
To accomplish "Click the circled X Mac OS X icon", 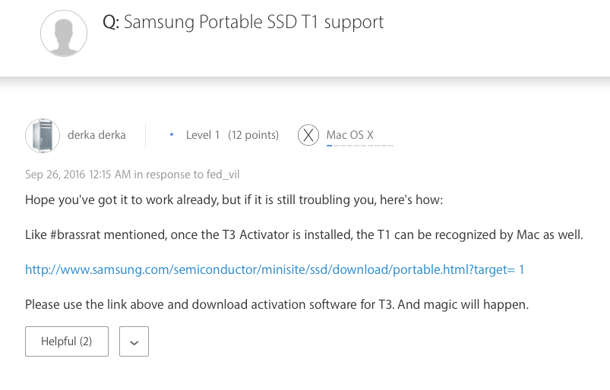I will [x=308, y=135].
